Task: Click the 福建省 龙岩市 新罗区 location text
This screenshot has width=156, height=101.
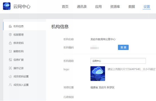Action: pyautogui.click(x=102, y=88)
